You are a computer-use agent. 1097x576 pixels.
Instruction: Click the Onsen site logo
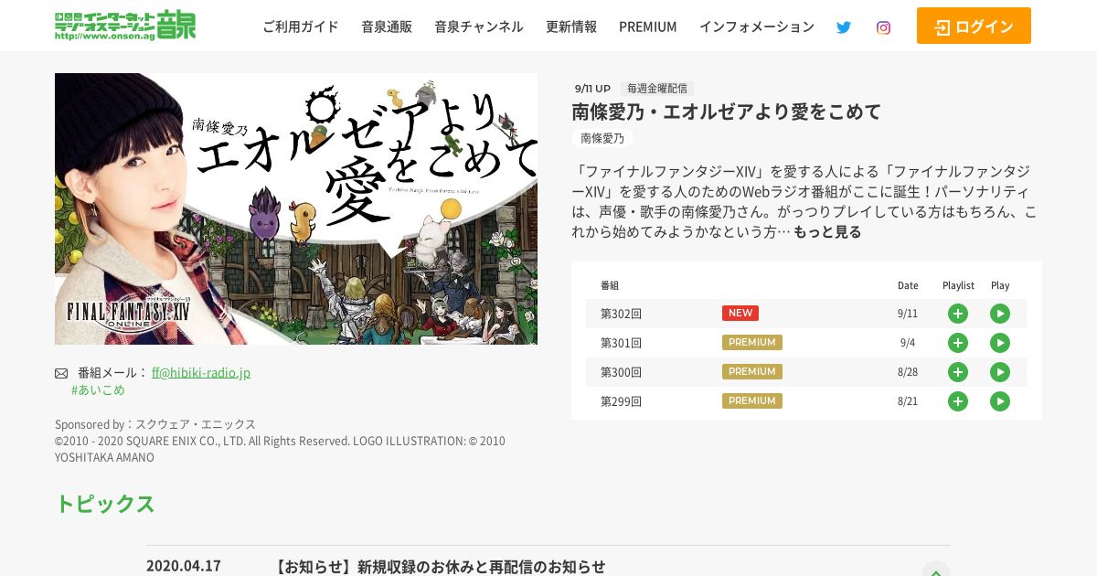[125, 26]
